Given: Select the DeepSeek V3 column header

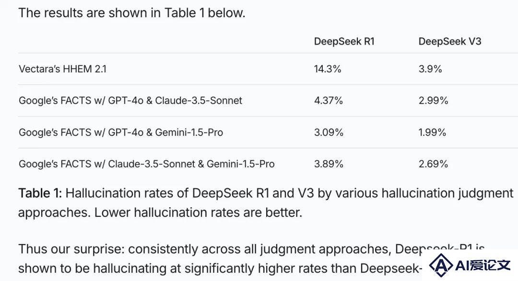Looking at the screenshot, I should [449, 41].
